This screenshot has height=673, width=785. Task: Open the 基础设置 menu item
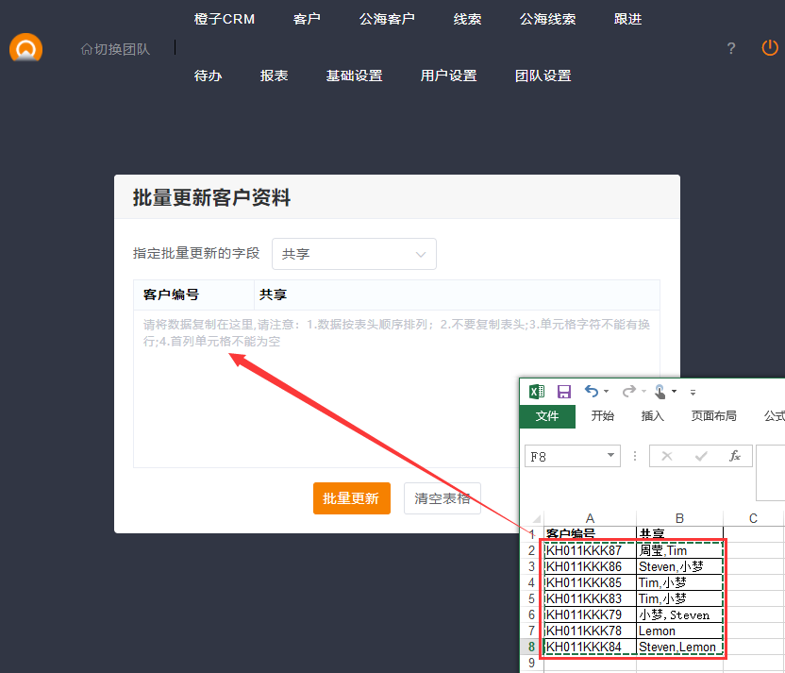354,76
